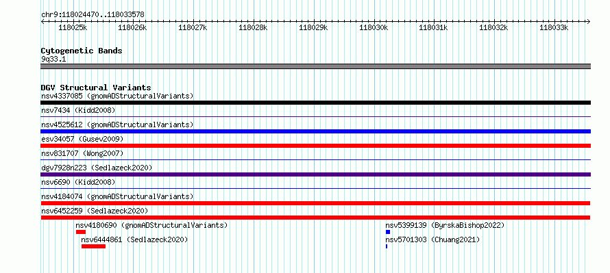Click the red nsv6444861 variant bar
Viewport: 610px width, 273px height.
93,246
